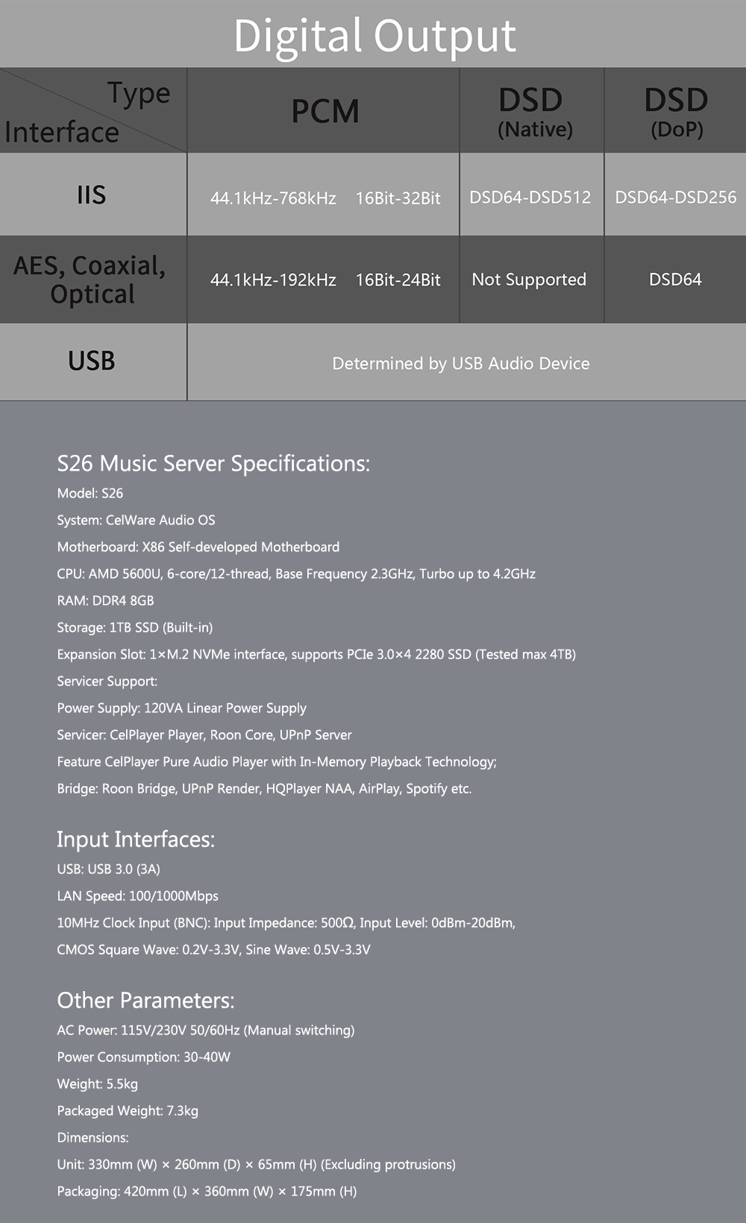Image resolution: width=746 pixels, height=1223 pixels.
Task: Click Determined by USB Audio Device text
Action: 461,363
